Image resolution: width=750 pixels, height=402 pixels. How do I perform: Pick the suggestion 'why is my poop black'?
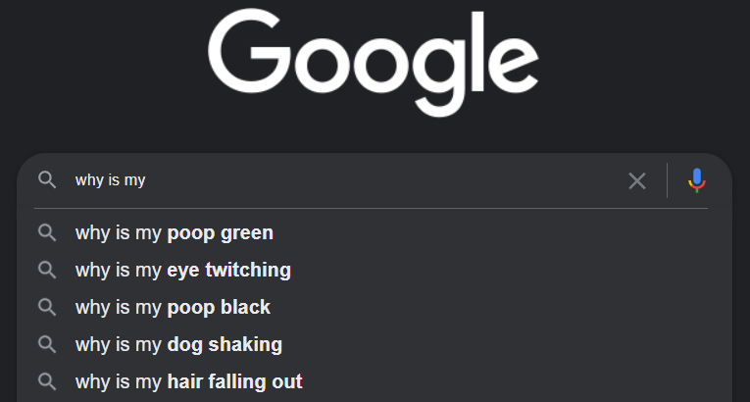tap(375, 307)
